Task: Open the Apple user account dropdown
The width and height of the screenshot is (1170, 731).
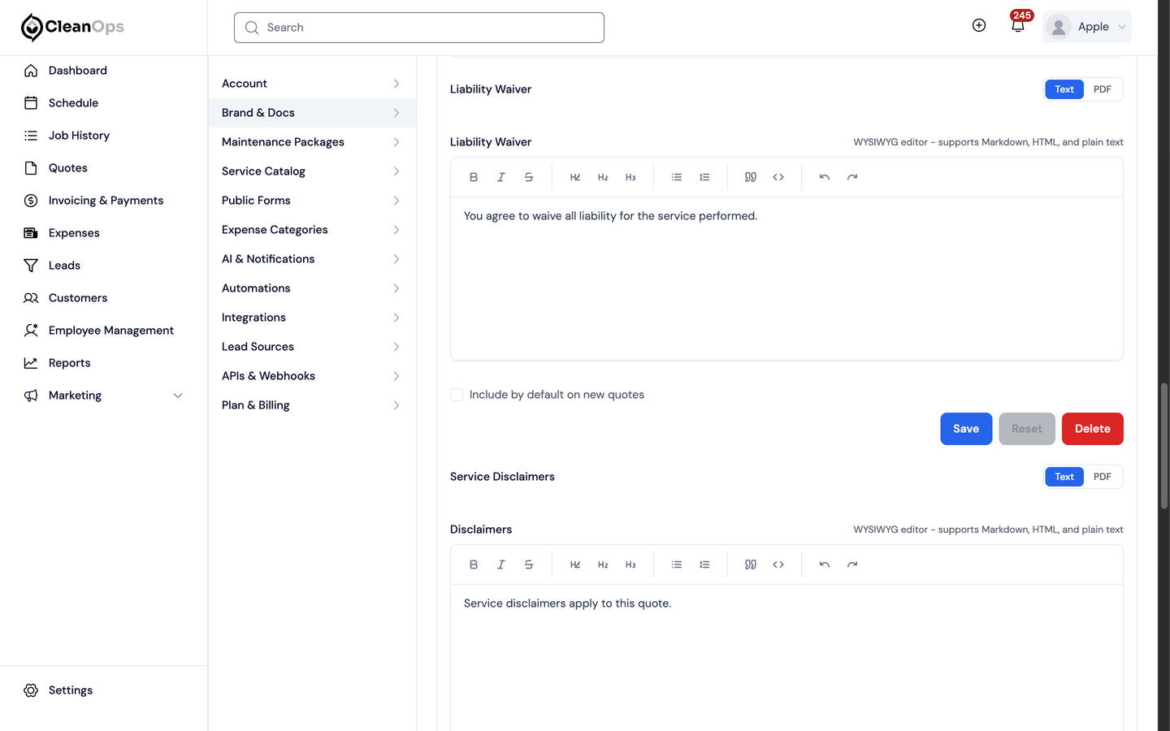Action: pos(1087,27)
